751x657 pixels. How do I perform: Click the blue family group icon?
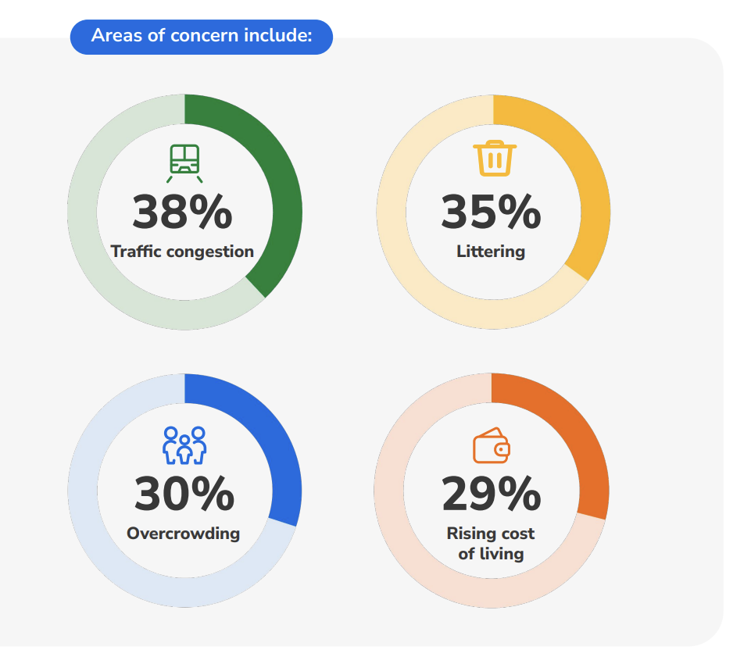click(184, 445)
